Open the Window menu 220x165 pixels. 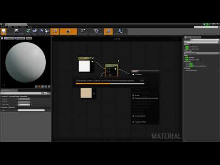pos(23,27)
